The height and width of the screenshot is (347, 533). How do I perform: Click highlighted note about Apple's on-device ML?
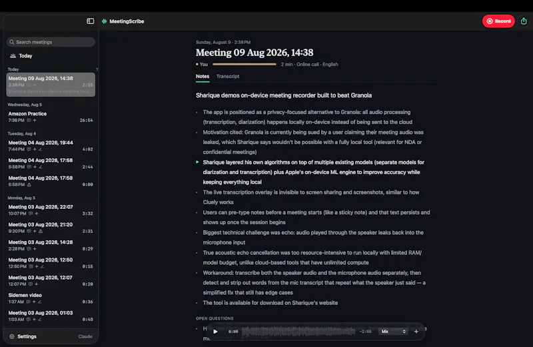tap(313, 172)
